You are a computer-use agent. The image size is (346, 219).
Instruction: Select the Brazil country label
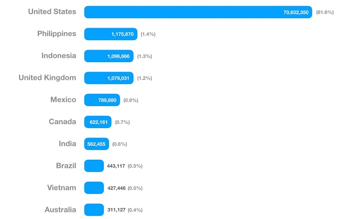[66, 165]
